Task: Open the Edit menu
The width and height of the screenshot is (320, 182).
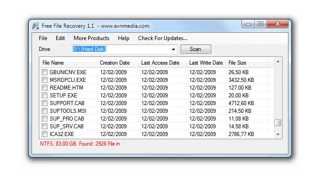Action: pyautogui.click(x=60, y=38)
